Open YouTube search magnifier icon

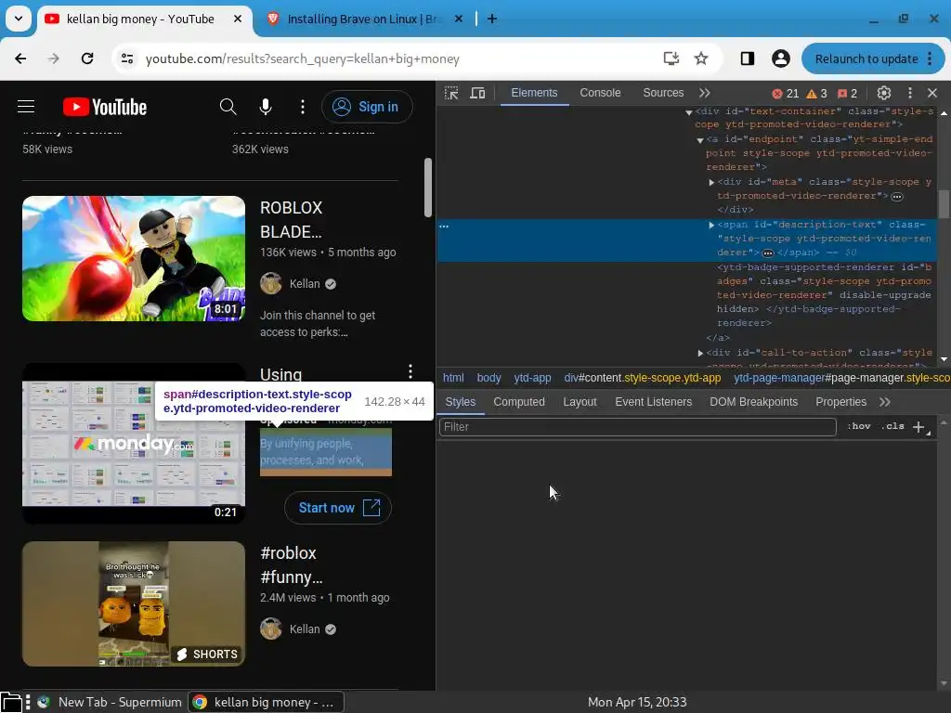tap(228, 107)
